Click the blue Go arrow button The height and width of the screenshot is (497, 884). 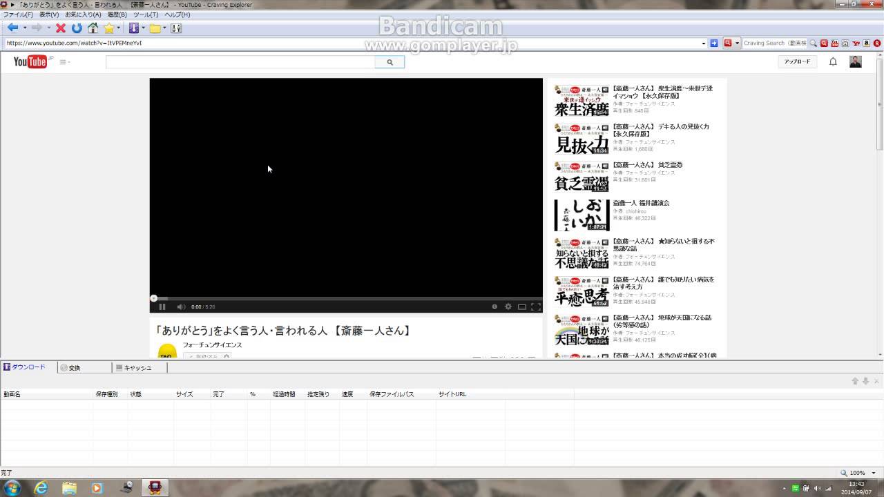(714, 43)
